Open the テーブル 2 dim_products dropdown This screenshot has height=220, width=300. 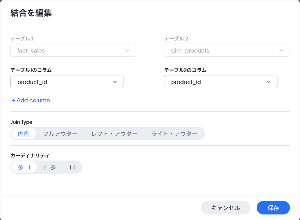227,50
